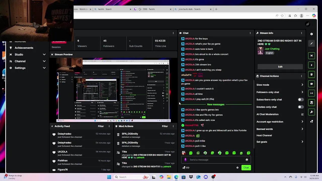
Task: Click the infinity icon below message box
Action: 188,168
